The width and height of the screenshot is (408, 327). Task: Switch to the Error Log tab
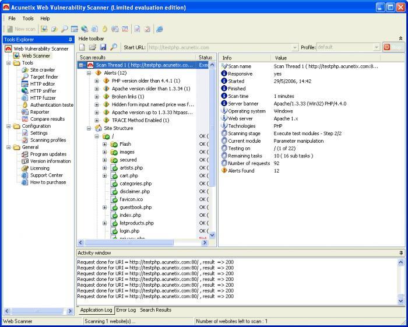click(x=126, y=310)
